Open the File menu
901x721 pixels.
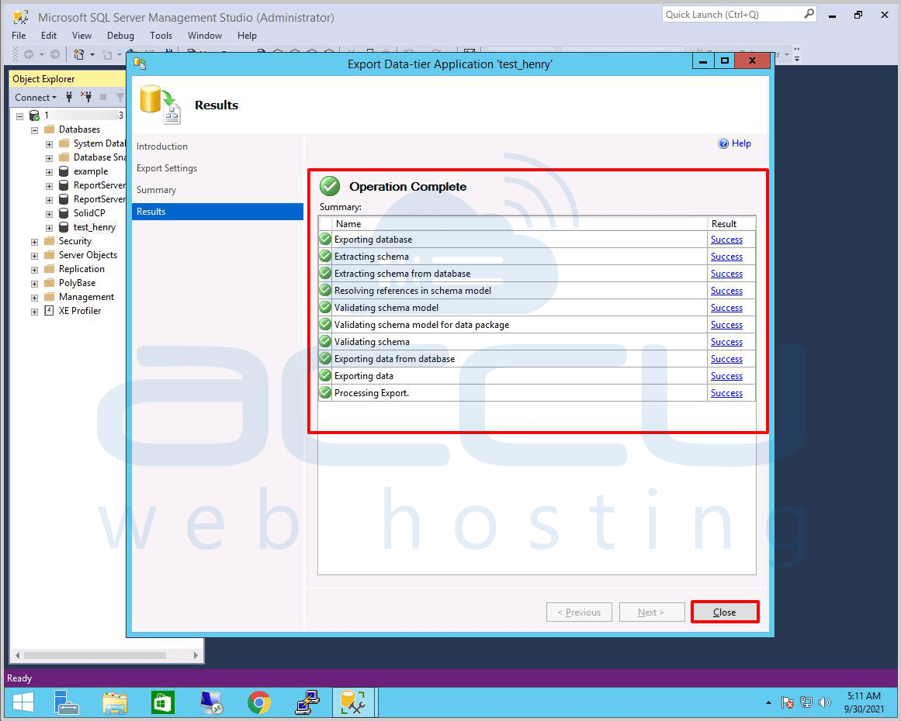click(x=19, y=36)
